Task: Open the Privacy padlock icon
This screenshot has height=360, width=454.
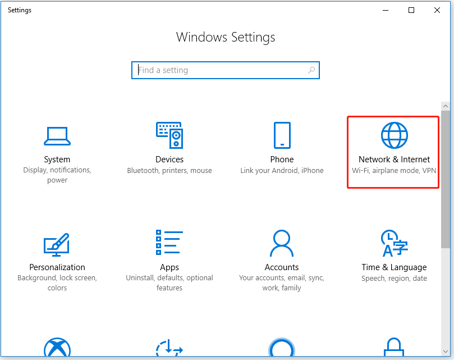Action: click(394, 349)
